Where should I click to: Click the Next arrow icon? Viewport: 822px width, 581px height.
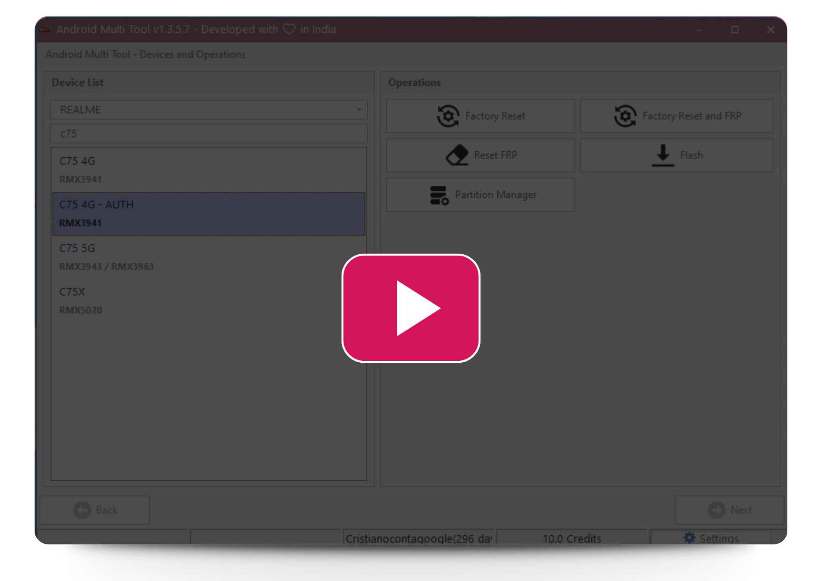point(717,510)
